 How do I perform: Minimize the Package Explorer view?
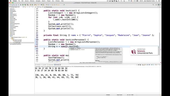pyautogui.click(x=31, y=7)
